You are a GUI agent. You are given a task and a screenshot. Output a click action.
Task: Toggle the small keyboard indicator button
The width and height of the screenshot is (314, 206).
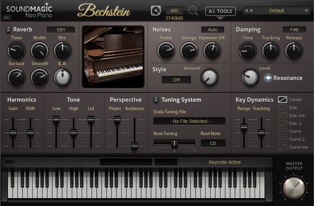(9, 162)
